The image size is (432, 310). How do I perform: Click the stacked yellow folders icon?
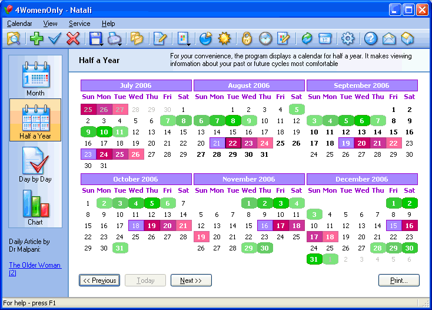click(137, 38)
